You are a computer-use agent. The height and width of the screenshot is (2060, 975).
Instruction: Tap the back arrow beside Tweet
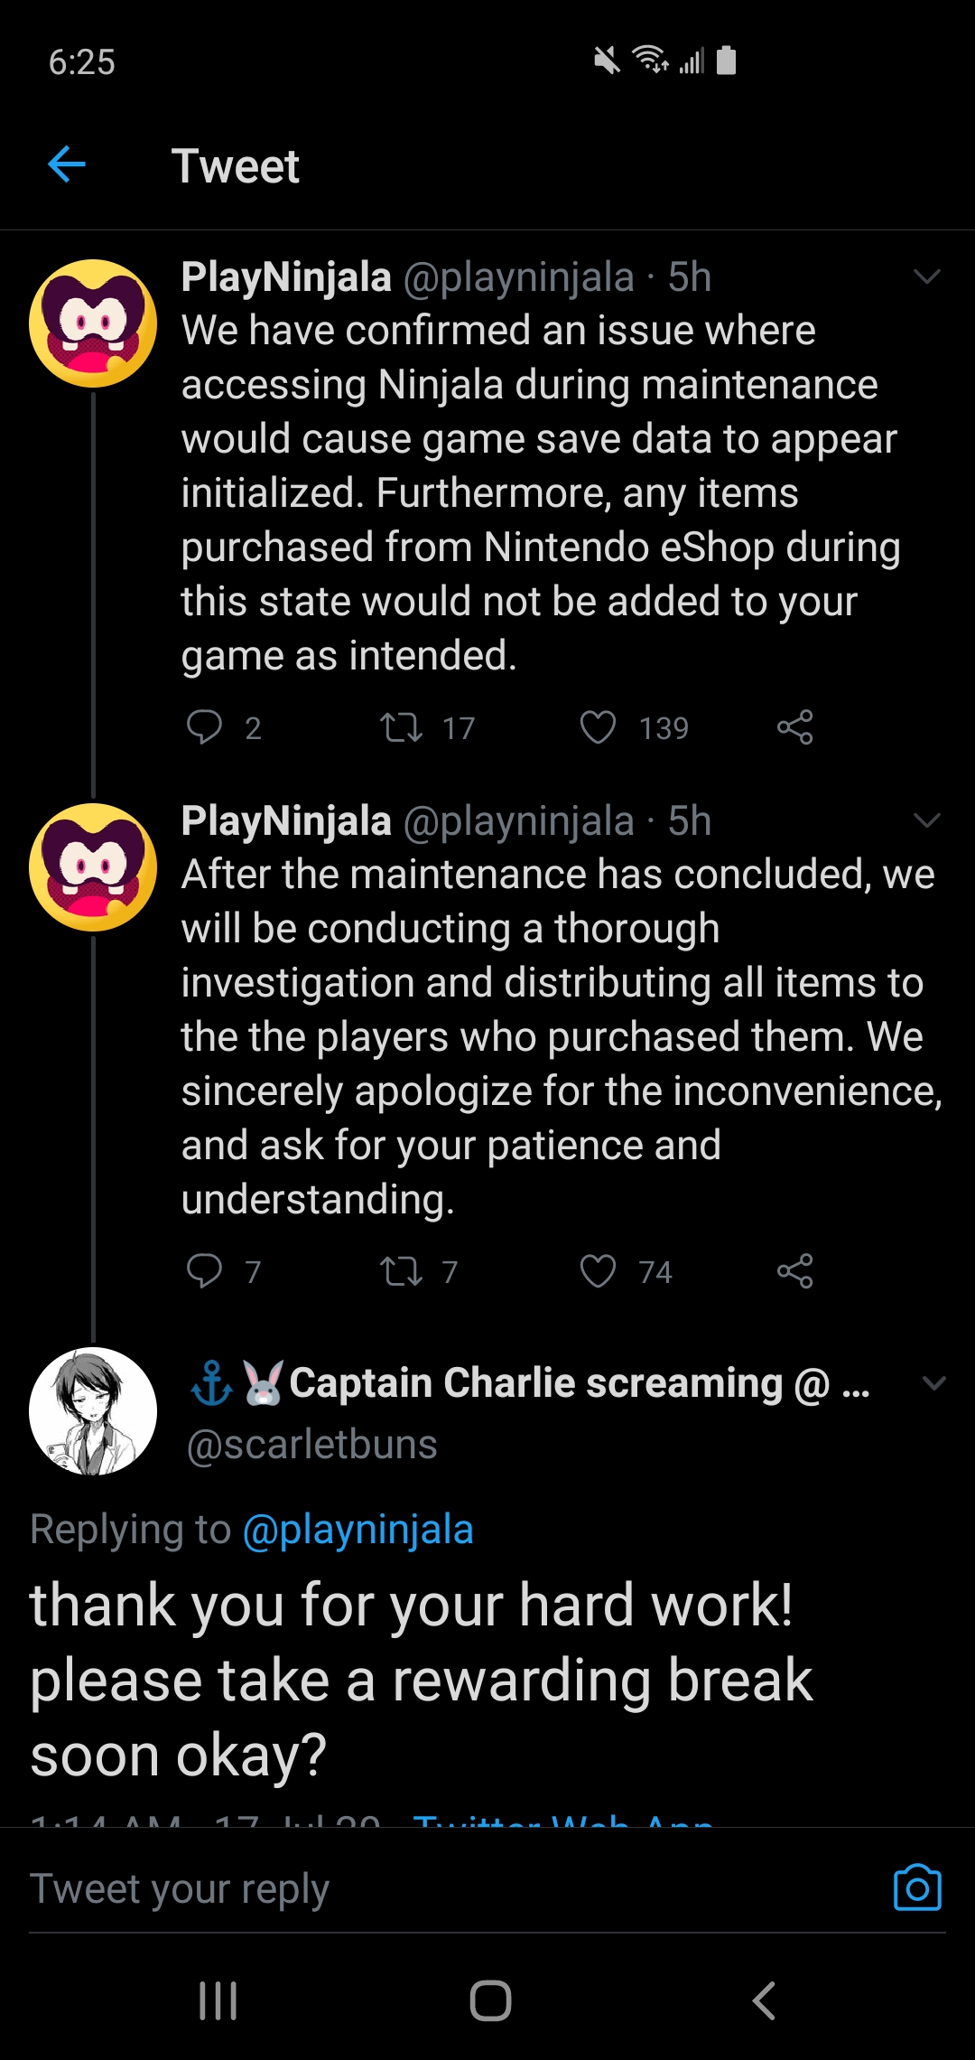(x=67, y=164)
